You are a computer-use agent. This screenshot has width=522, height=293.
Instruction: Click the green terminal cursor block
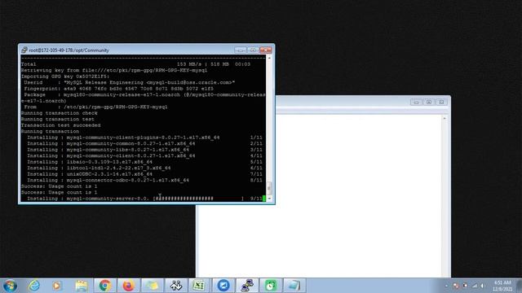[x=264, y=199]
